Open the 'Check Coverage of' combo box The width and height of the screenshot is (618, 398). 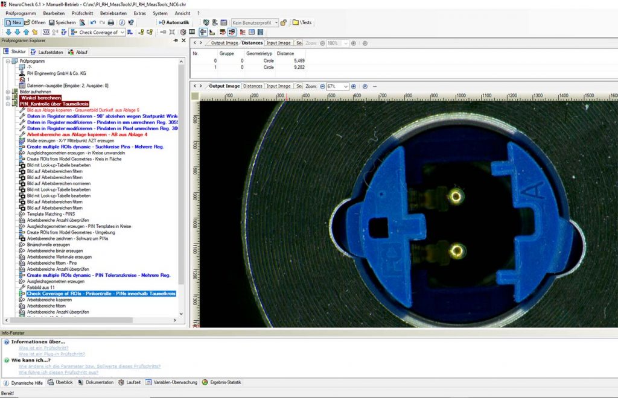(x=123, y=32)
